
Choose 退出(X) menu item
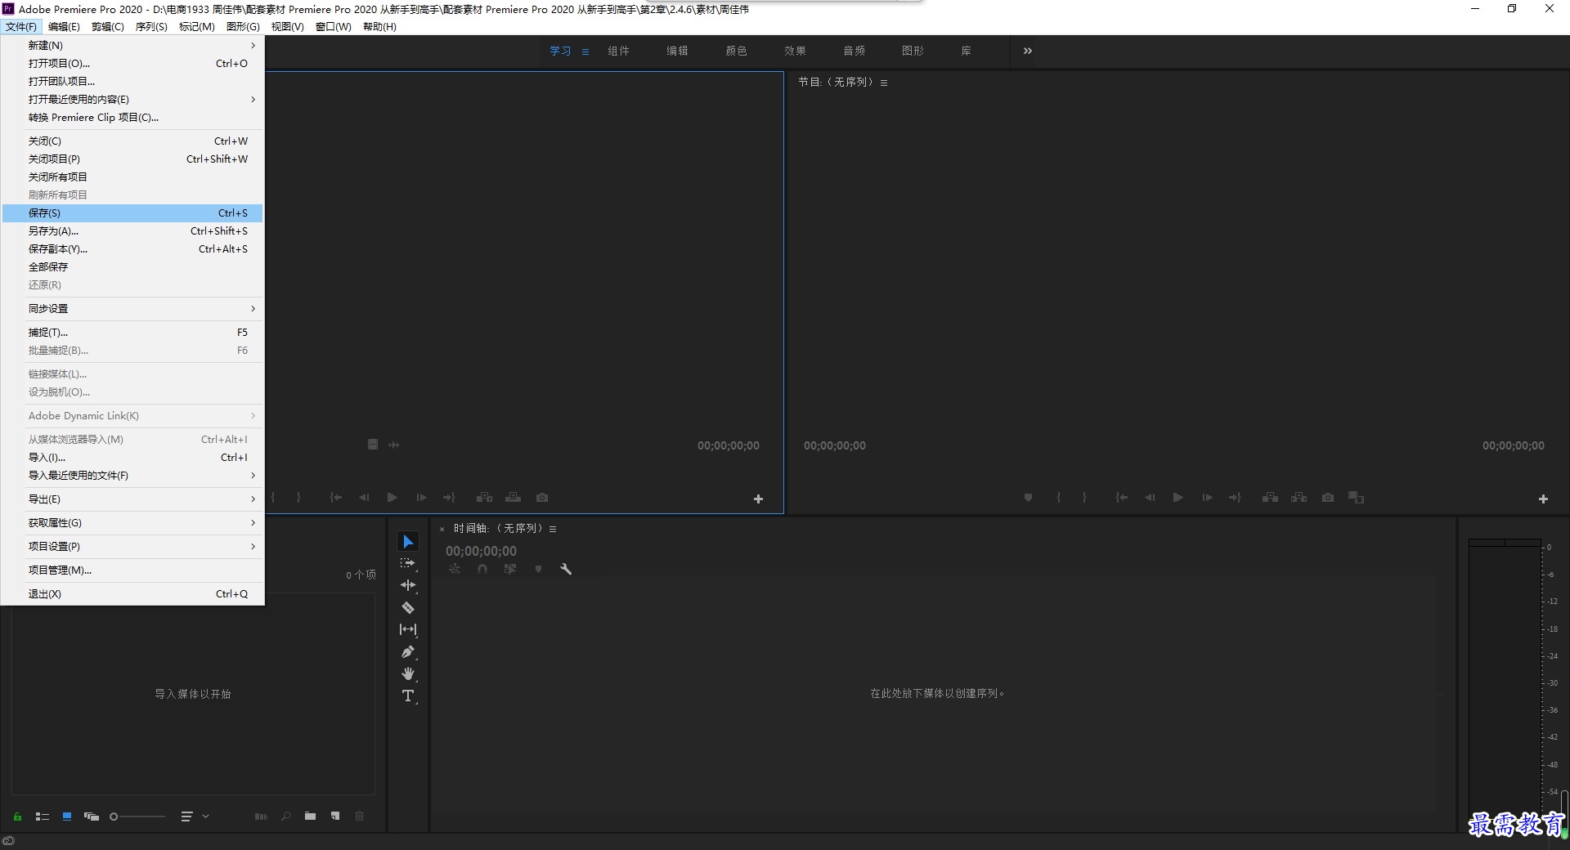click(x=132, y=593)
